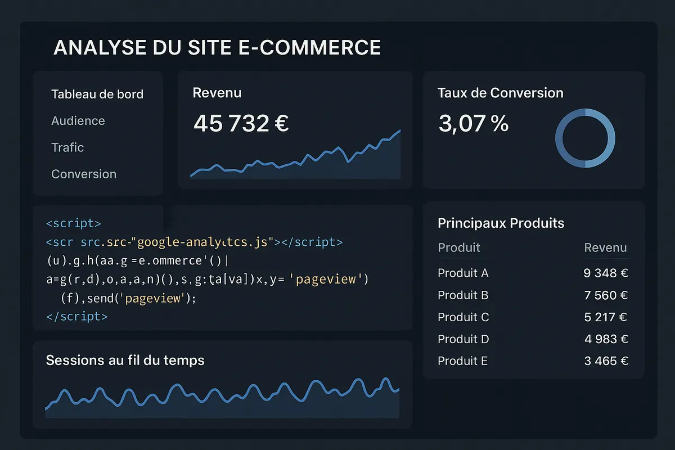Viewport: 675px width, 450px height.
Task: Click the Principaux Produits heading
Action: pyautogui.click(x=501, y=223)
